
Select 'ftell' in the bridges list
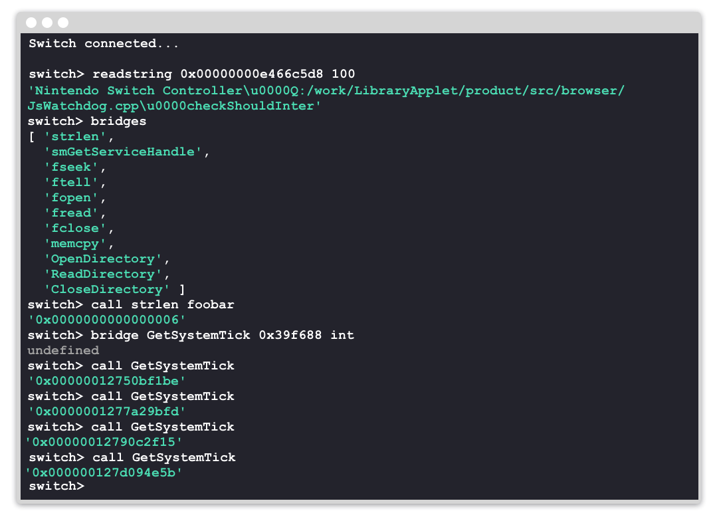(x=71, y=183)
